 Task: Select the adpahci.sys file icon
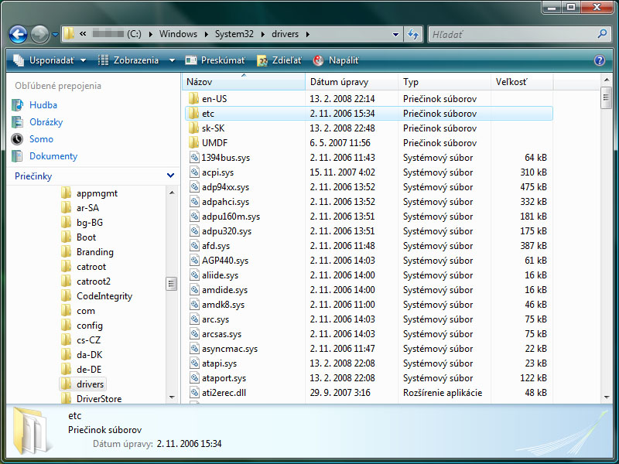tap(194, 202)
